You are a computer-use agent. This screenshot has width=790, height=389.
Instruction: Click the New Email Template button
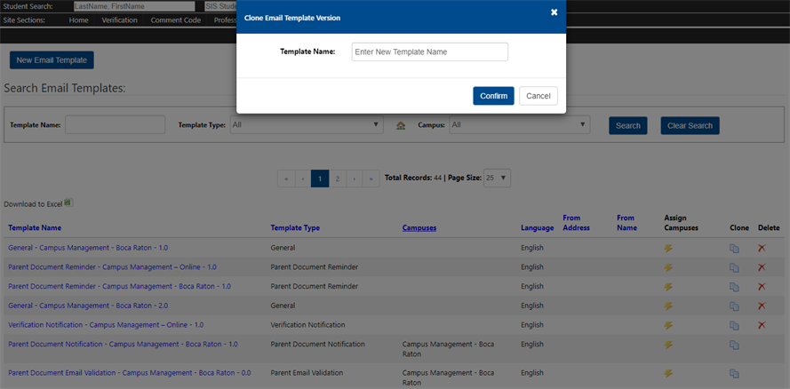[52, 60]
